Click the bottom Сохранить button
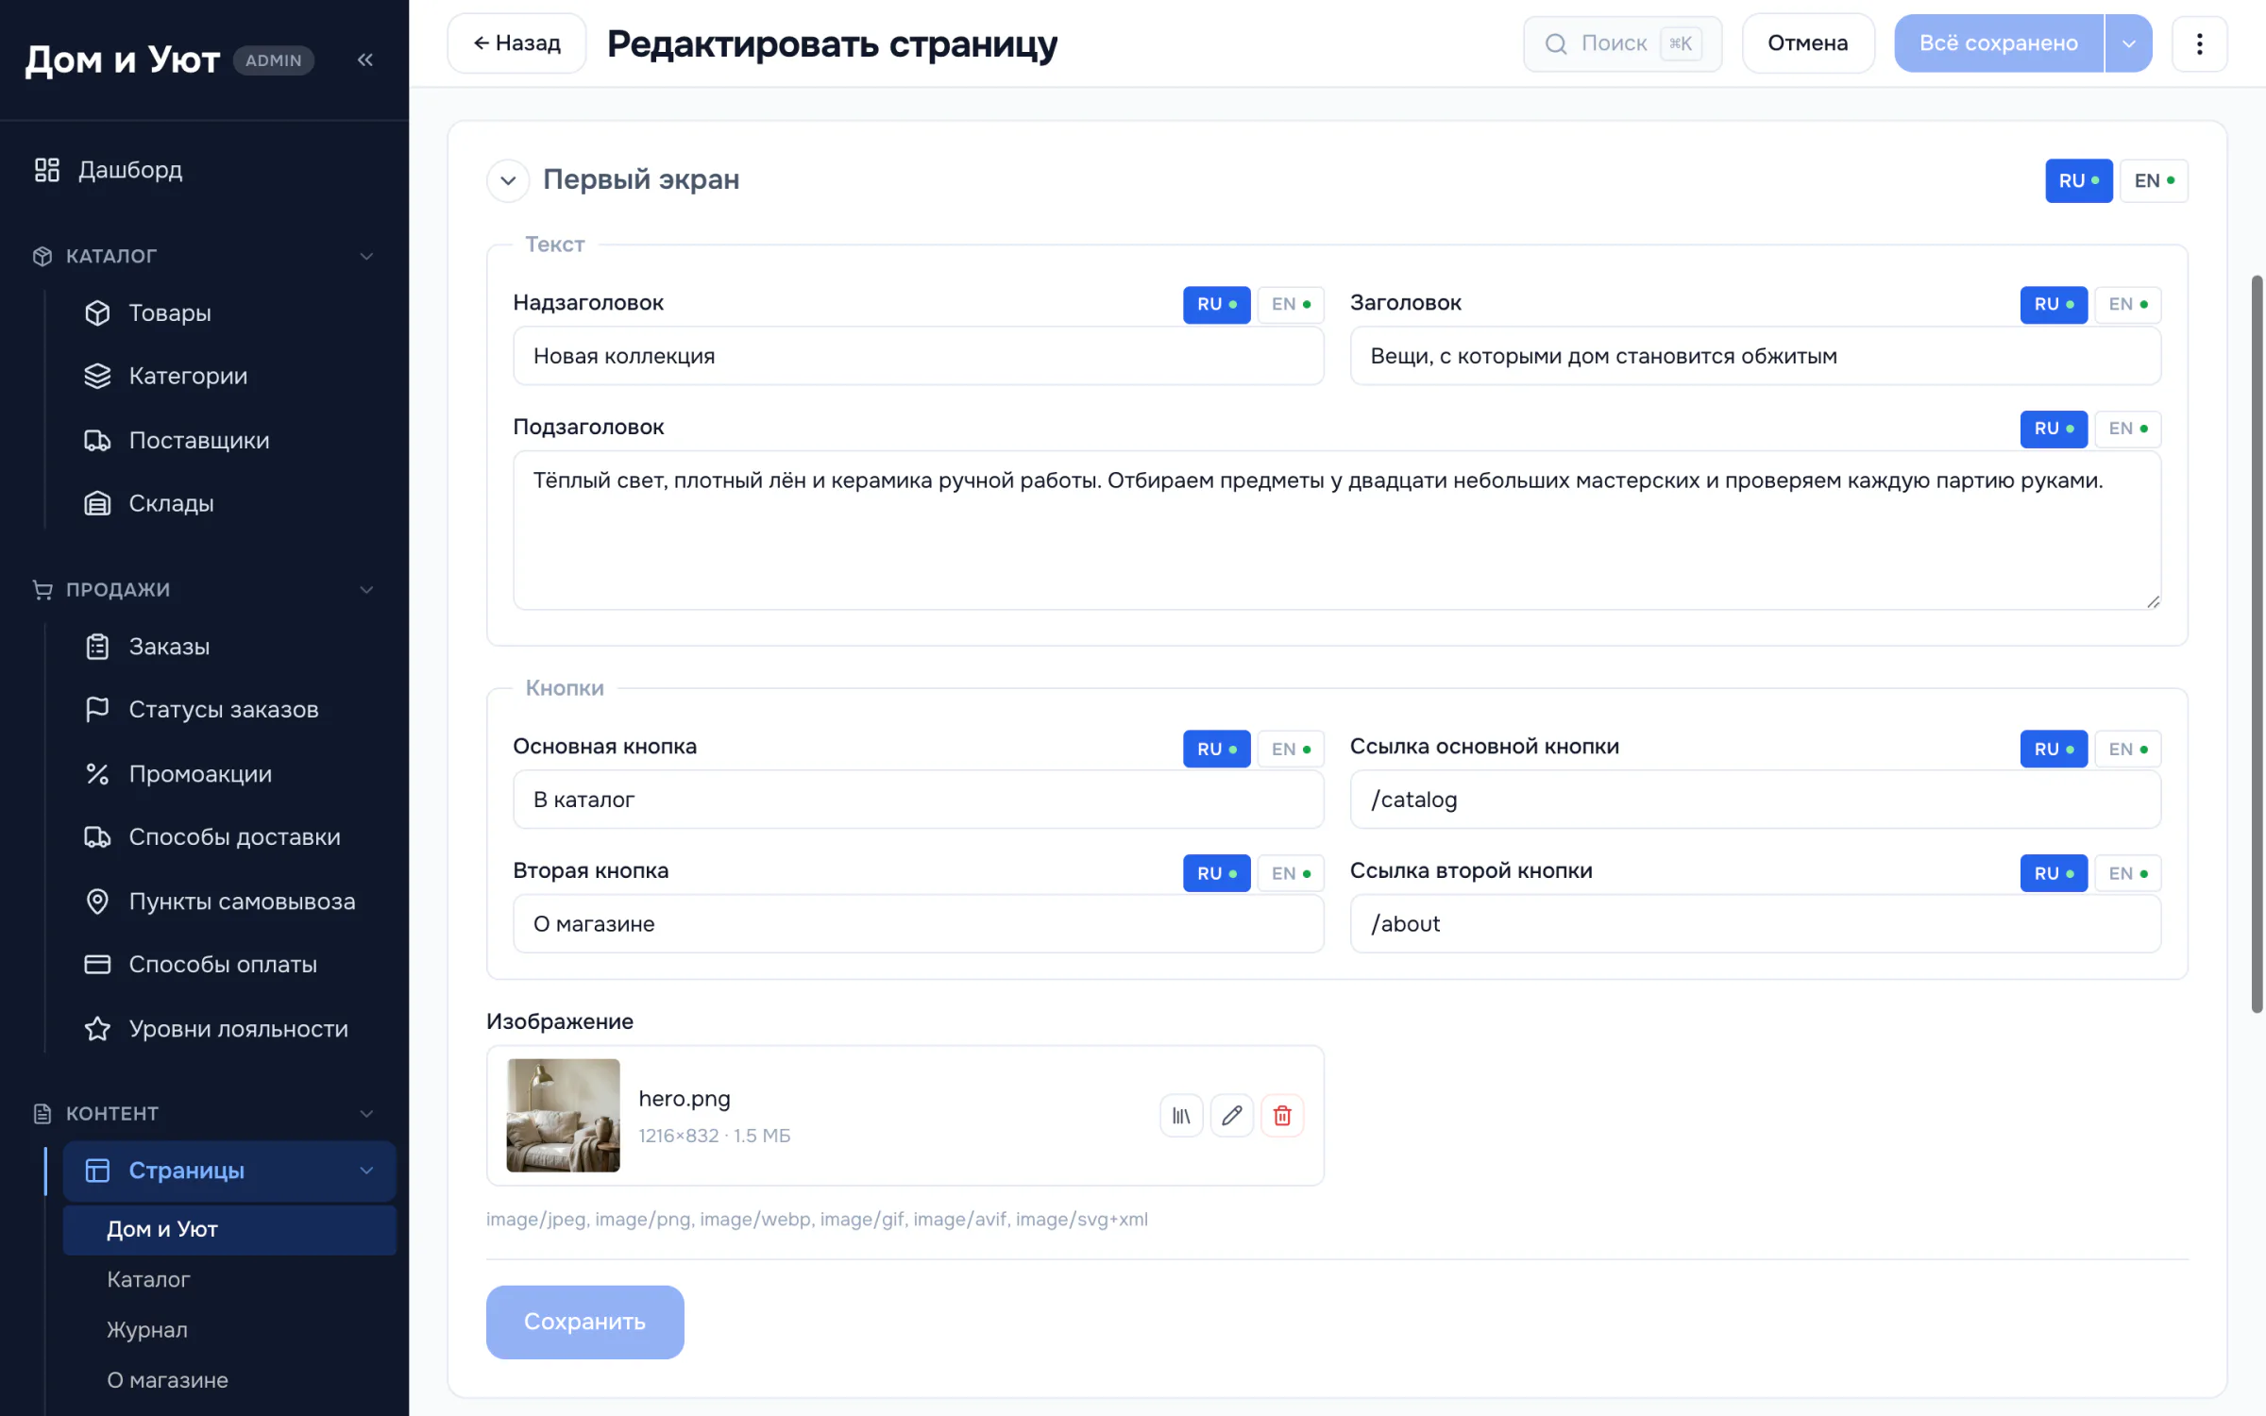This screenshot has width=2266, height=1416. click(x=584, y=1322)
